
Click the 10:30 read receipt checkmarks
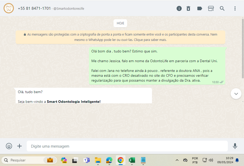click(x=221, y=82)
